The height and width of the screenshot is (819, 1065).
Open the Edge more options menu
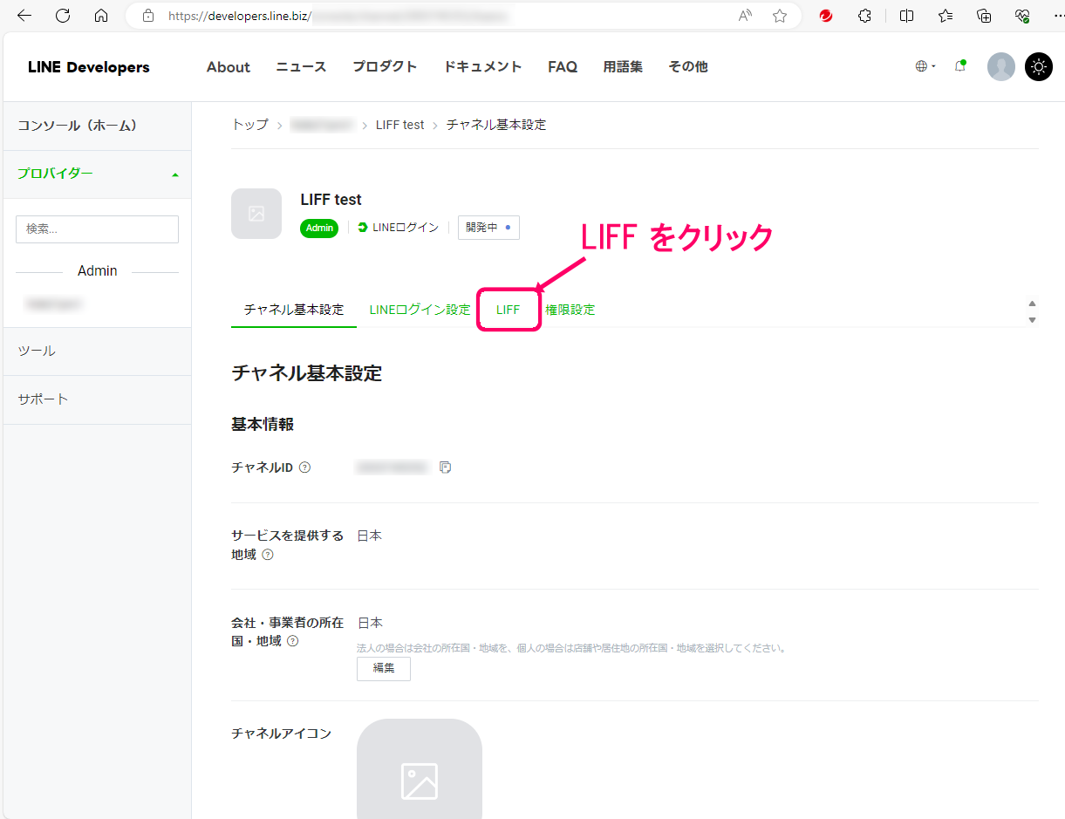click(1056, 15)
